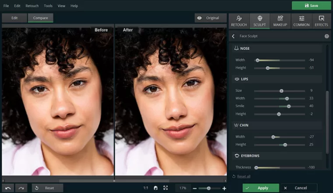Open the Sculpt tab
333x193 pixels.
click(259, 21)
